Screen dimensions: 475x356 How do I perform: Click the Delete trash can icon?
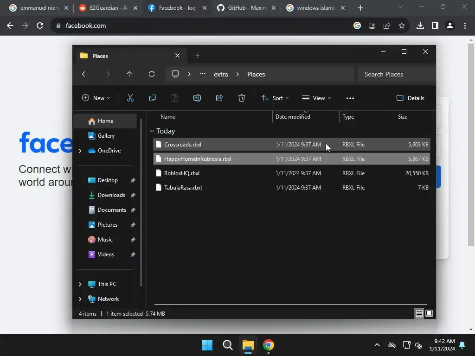click(241, 98)
